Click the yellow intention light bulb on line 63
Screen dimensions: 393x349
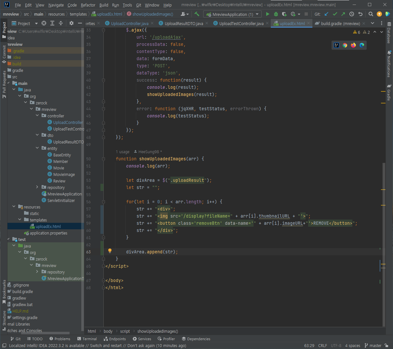tap(110, 251)
